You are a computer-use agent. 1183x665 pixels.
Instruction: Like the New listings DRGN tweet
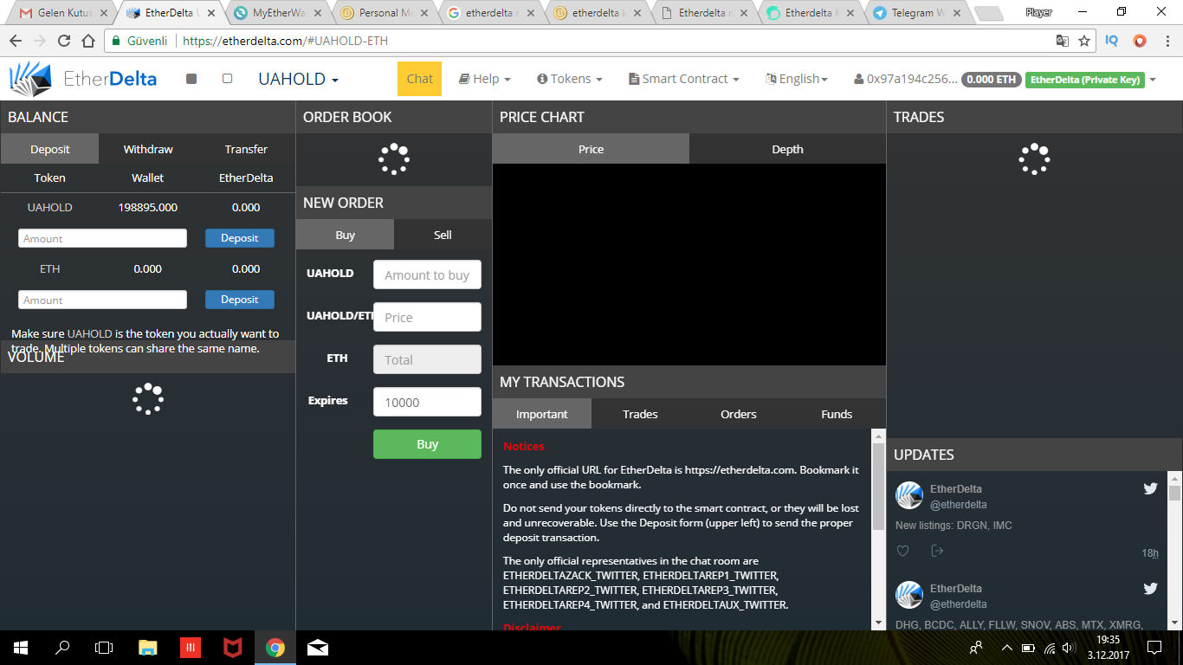[x=902, y=551]
